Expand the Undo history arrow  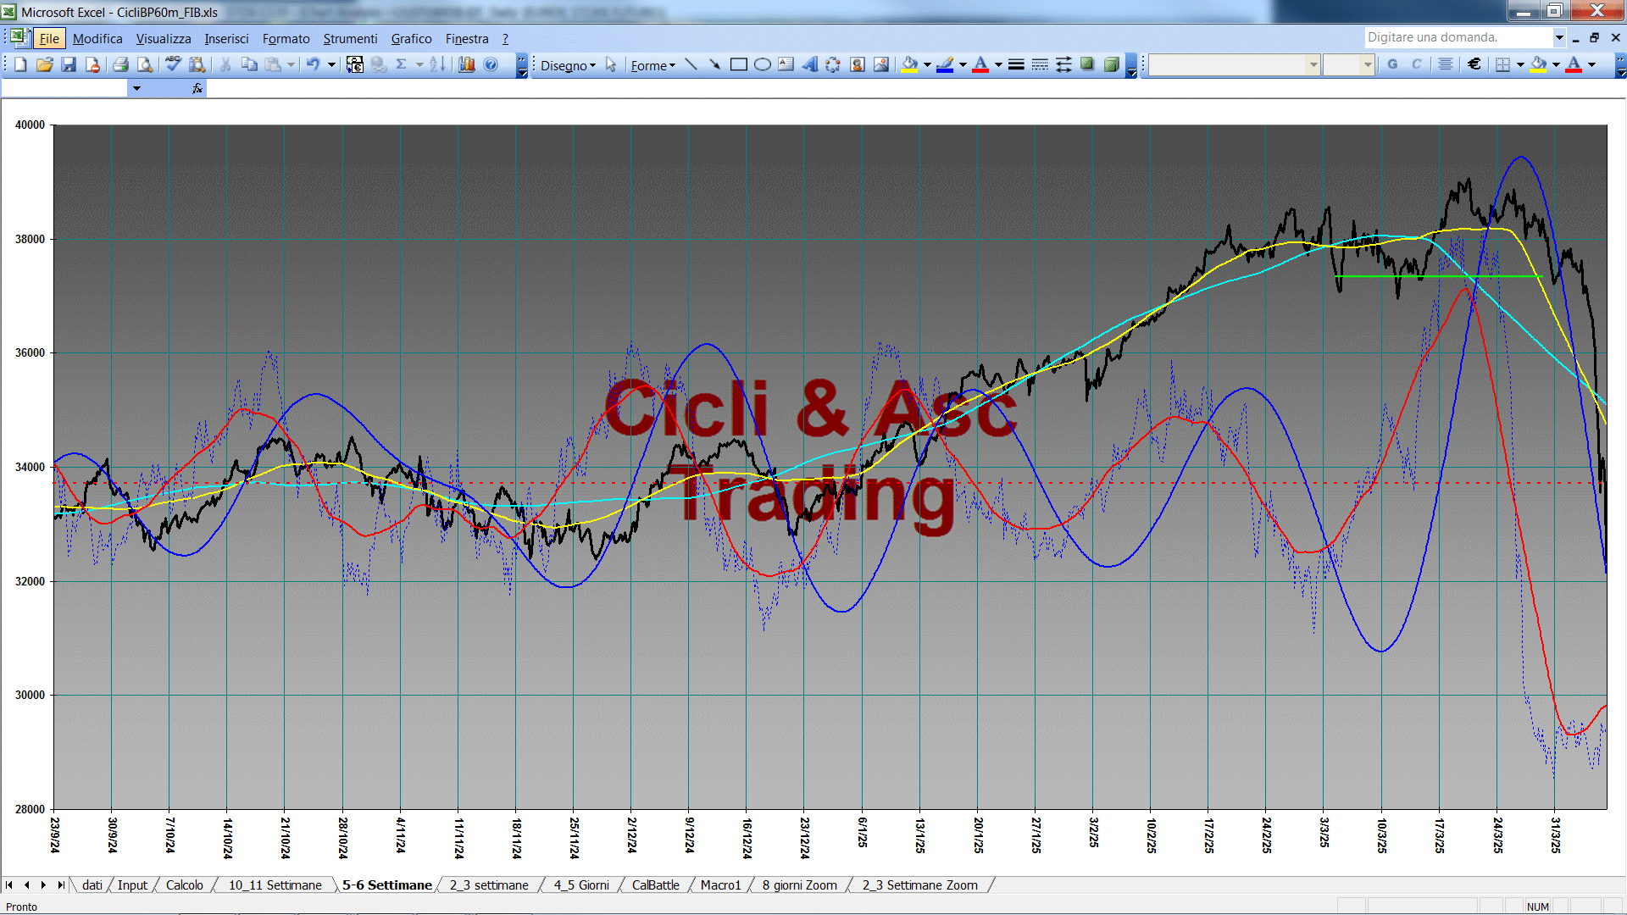point(331,64)
